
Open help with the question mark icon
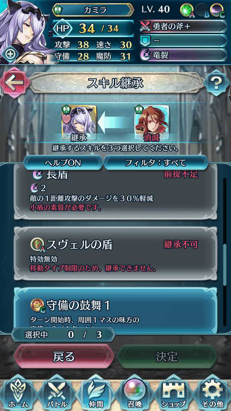(x=217, y=83)
